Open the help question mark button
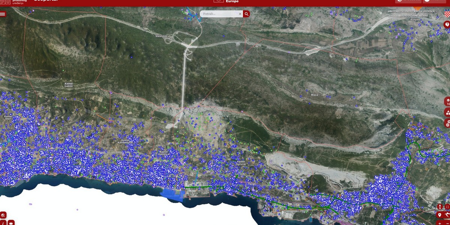The image size is (450, 225). click(x=447, y=24)
